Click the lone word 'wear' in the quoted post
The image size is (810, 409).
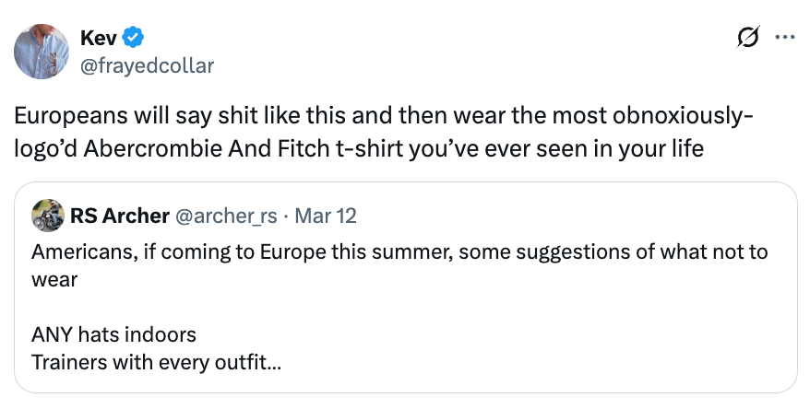[54, 279]
